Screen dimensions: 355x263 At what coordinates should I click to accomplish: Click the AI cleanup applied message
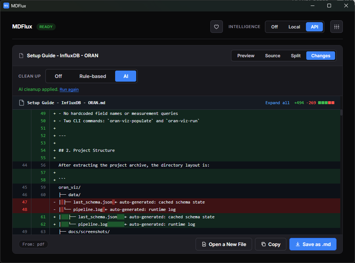click(38, 89)
